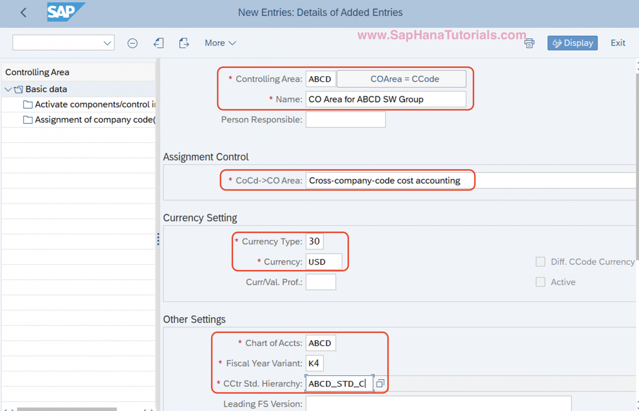Open the command field dropdown
The height and width of the screenshot is (411, 639).
coord(107,43)
